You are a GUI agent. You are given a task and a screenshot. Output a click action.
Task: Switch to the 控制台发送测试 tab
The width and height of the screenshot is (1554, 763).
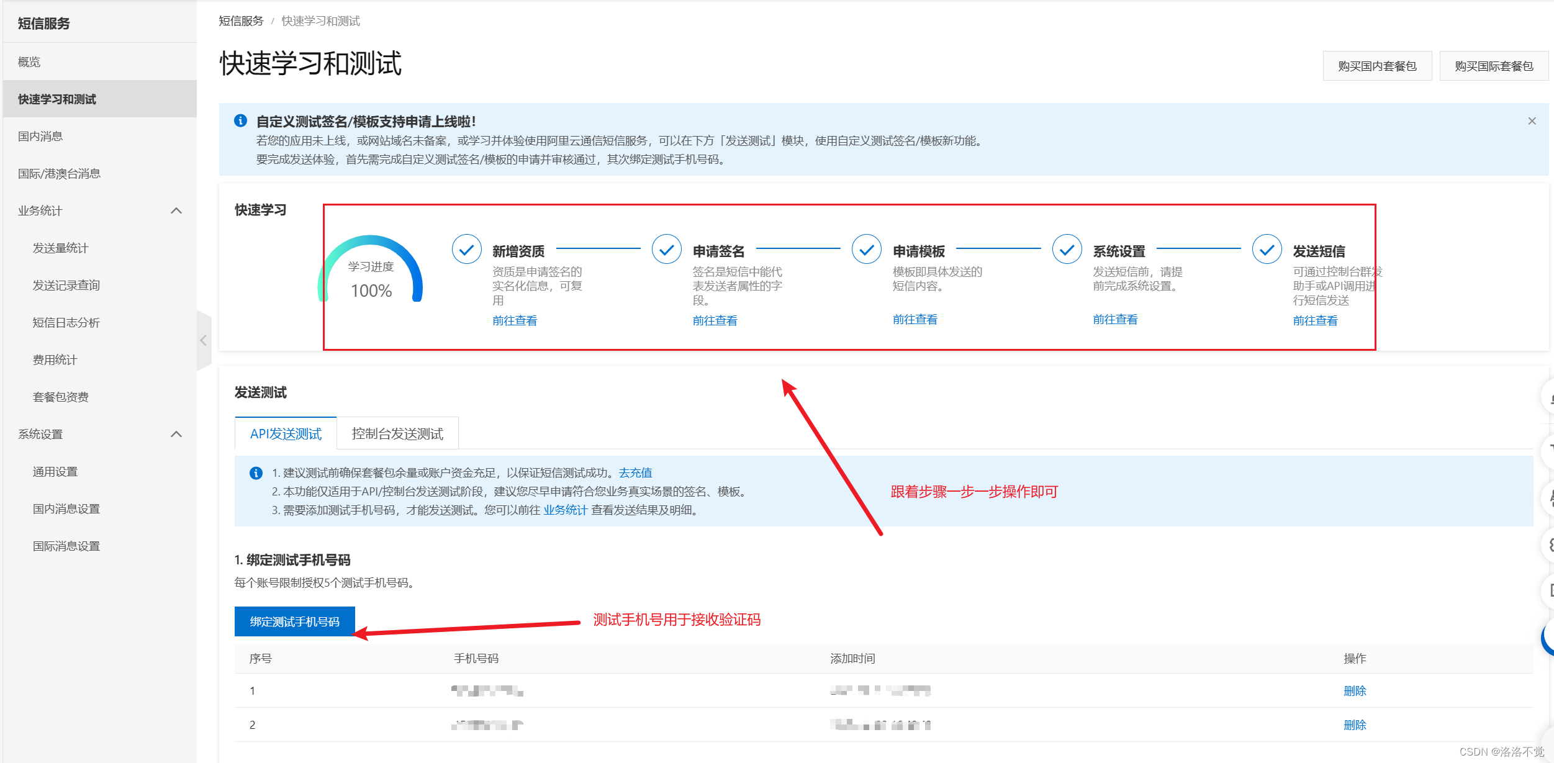pos(397,434)
